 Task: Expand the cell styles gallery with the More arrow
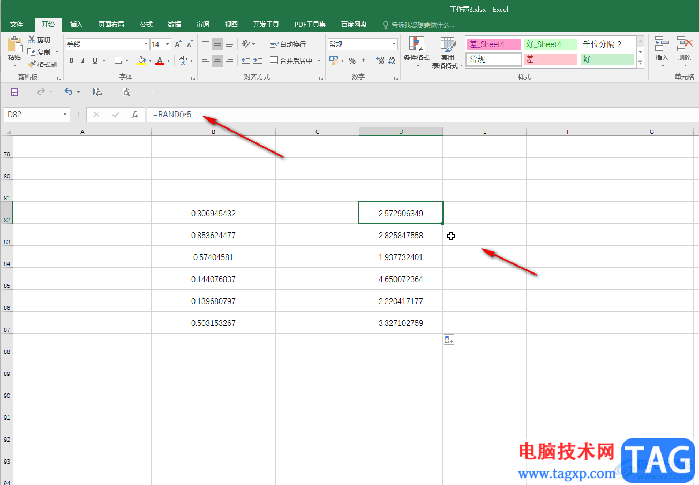(640, 63)
